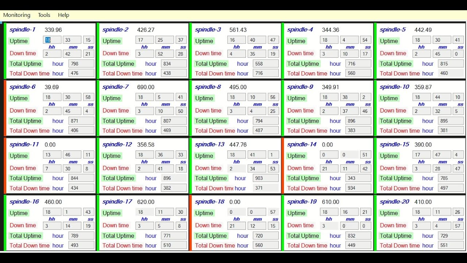Screen dimensions: 467x263
Task: Click spindle-7 Down time seconds field 50
Action: [181, 111]
